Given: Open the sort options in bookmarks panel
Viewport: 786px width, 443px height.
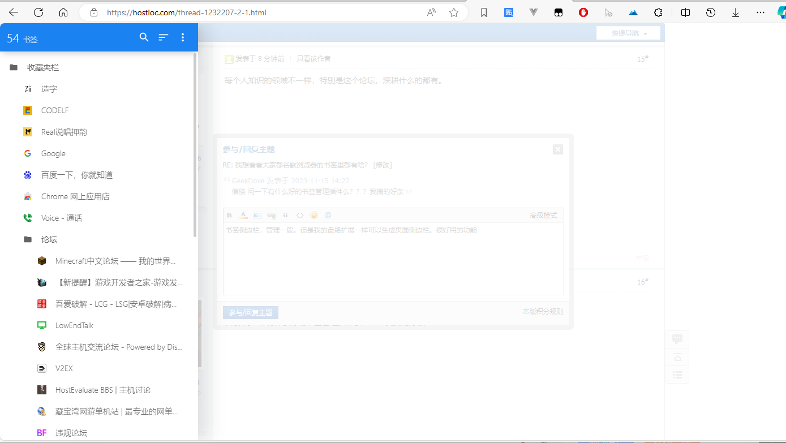Looking at the screenshot, I should coord(164,37).
